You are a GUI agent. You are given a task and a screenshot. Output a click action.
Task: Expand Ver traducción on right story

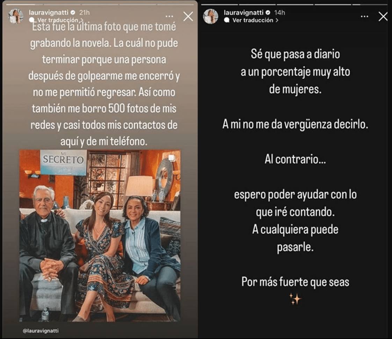(255, 20)
